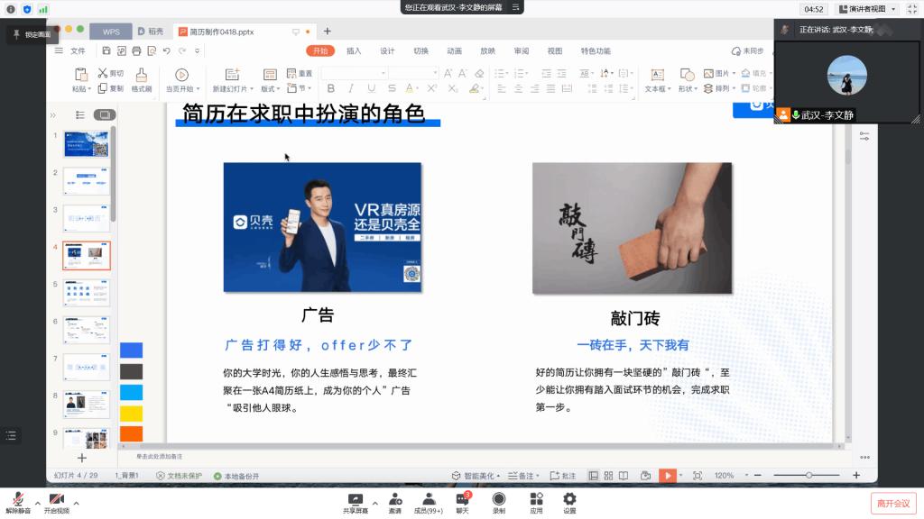Image resolution: width=924 pixels, height=519 pixels.
Task: Start slideshow with the orange play button
Action: click(667, 476)
